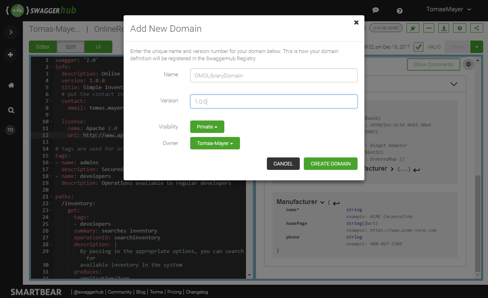Image resolution: width=488 pixels, height=298 pixels.
Task: Open the help question mark icon
Action: click(400, 11)
